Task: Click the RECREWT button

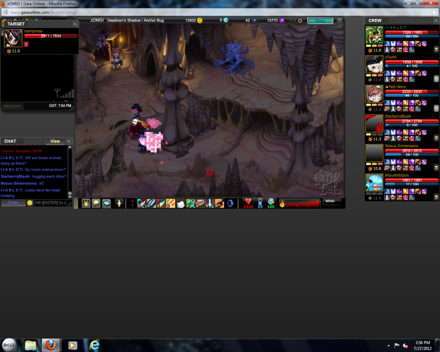Action: [12, 106]
